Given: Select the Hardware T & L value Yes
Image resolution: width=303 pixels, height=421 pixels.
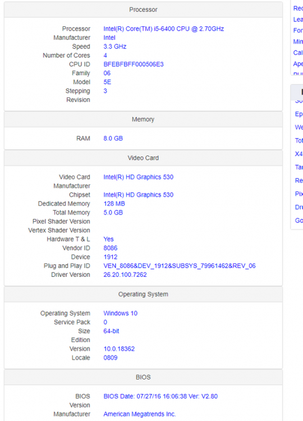Looking at the screenshot, I should [108, 239].
